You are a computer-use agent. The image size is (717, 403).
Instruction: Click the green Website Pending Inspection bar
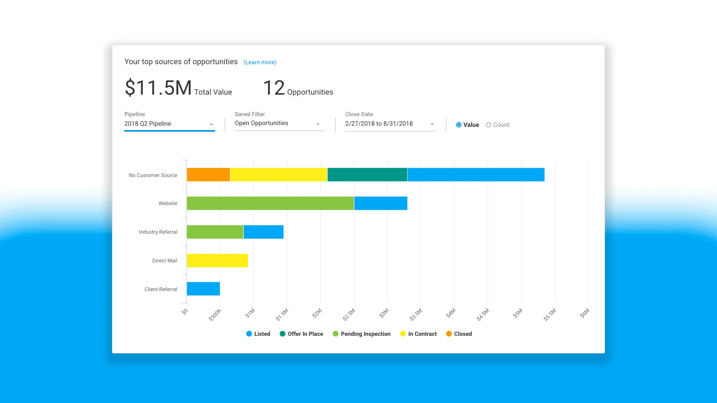pyautogui.click(x=270, y=203)
